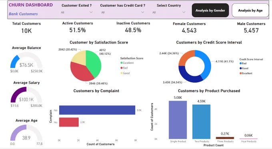Screen dimensions: 272x149
Task: Select the Two Products bar
Action: 201,122
